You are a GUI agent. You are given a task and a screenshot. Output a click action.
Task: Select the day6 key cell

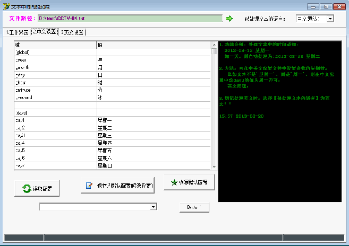[55, 158]
